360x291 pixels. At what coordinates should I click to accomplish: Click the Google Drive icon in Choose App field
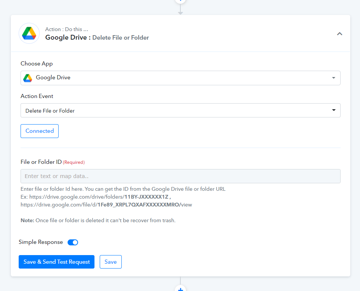tap(28, 78)
